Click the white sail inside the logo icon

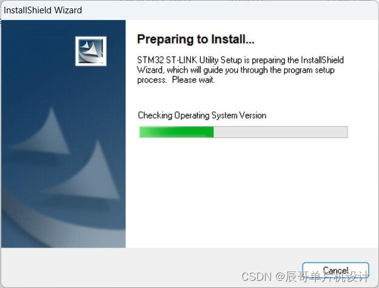(x=92, y=50)
